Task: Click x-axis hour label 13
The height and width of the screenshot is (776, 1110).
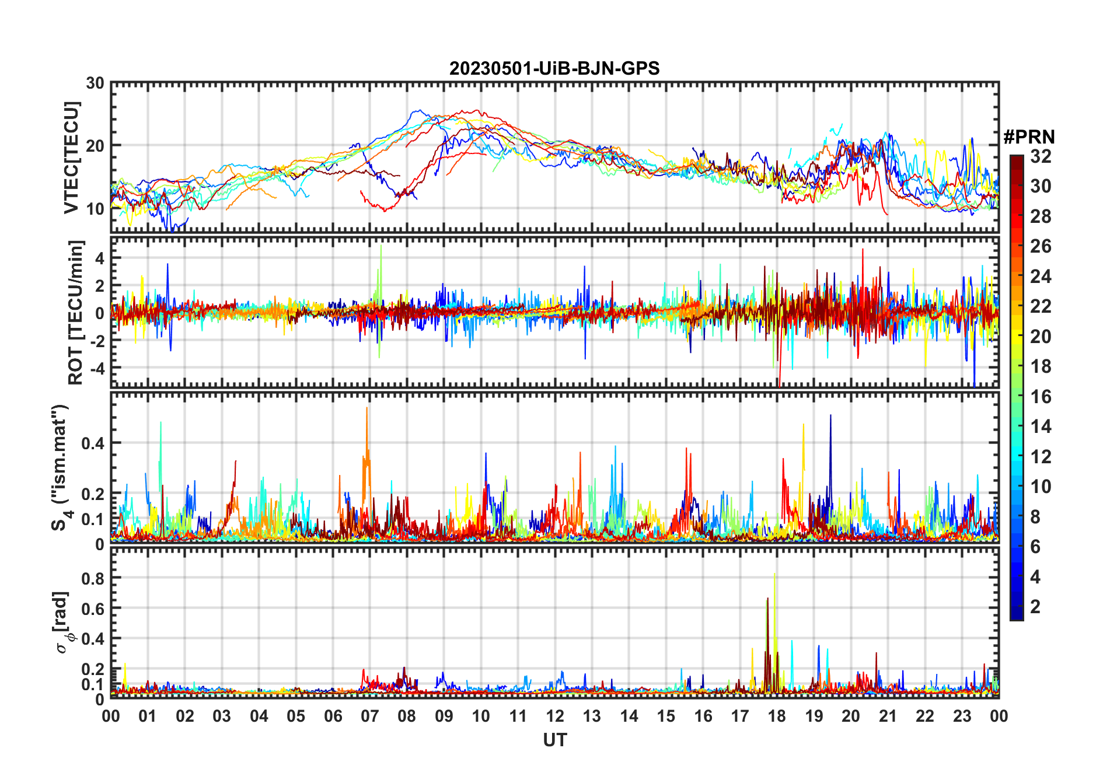Action: pyautogui.click(x=592, y=716)
